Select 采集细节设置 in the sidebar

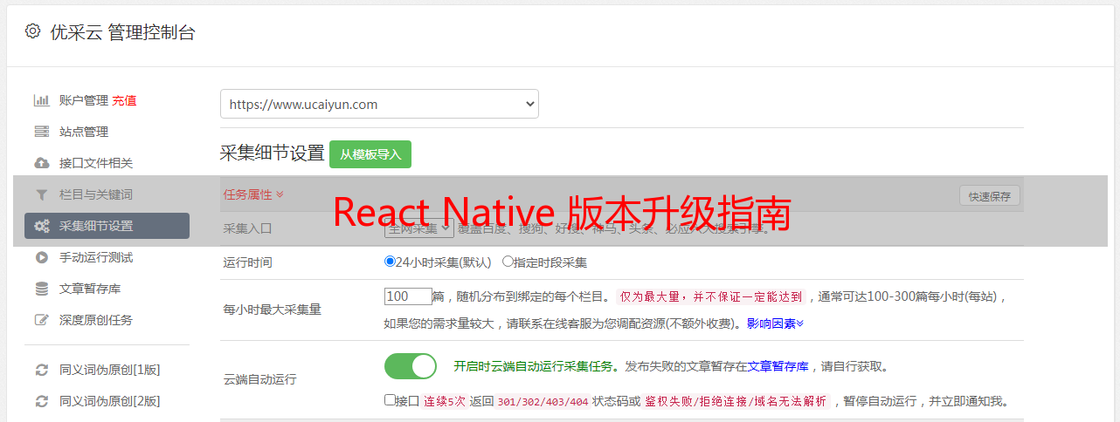[x=107, y=226]
